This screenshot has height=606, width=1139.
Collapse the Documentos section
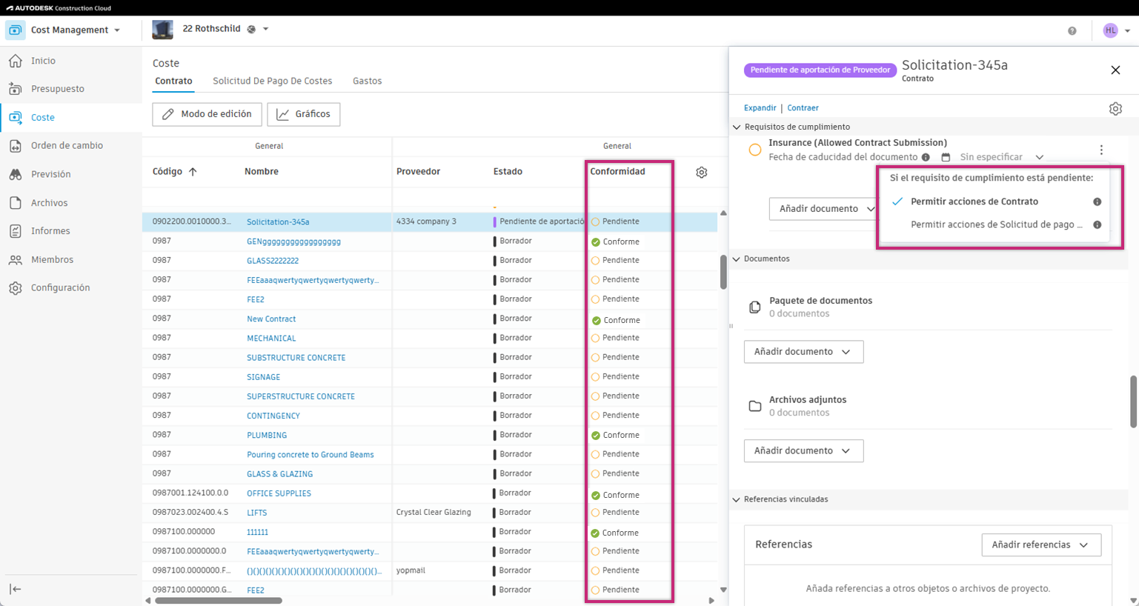[x=737, y=259]
